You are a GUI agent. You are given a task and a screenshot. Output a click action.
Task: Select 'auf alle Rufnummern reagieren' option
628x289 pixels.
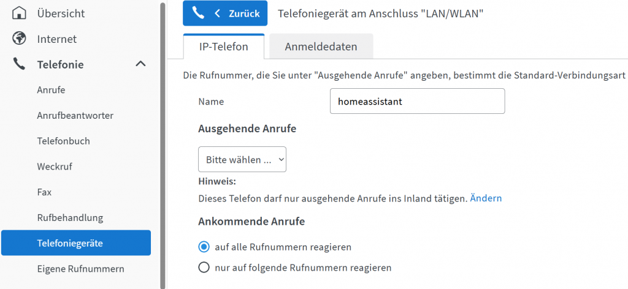[x=204, y=247]
